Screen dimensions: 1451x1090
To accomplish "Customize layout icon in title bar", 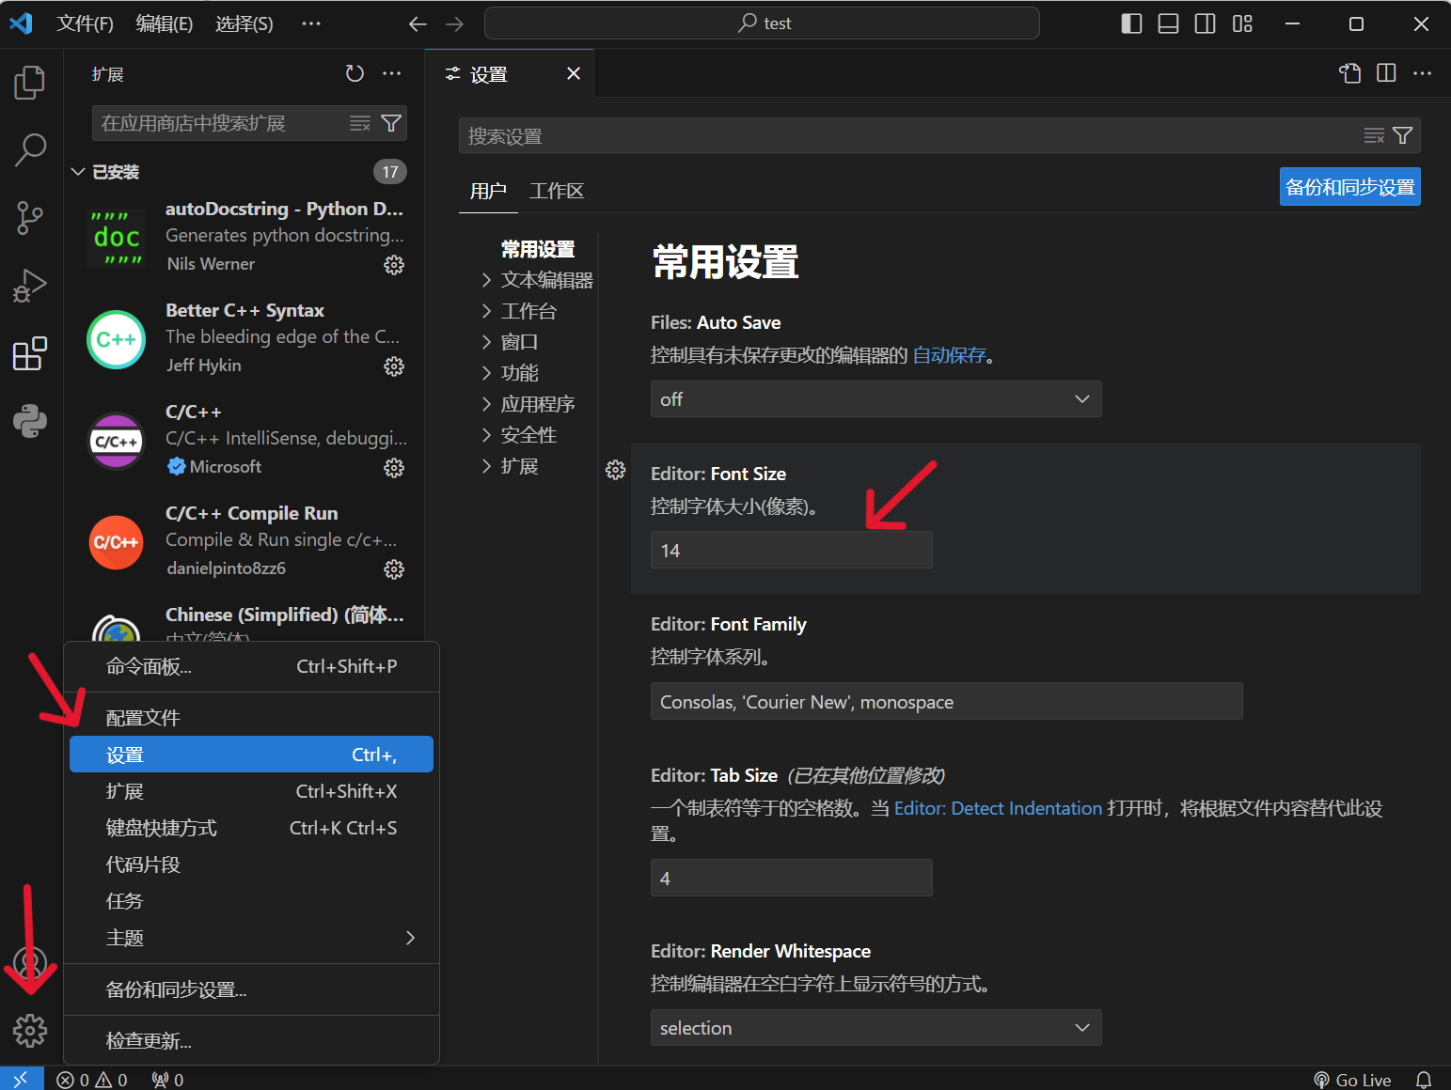I will [x=1242, y=23].
